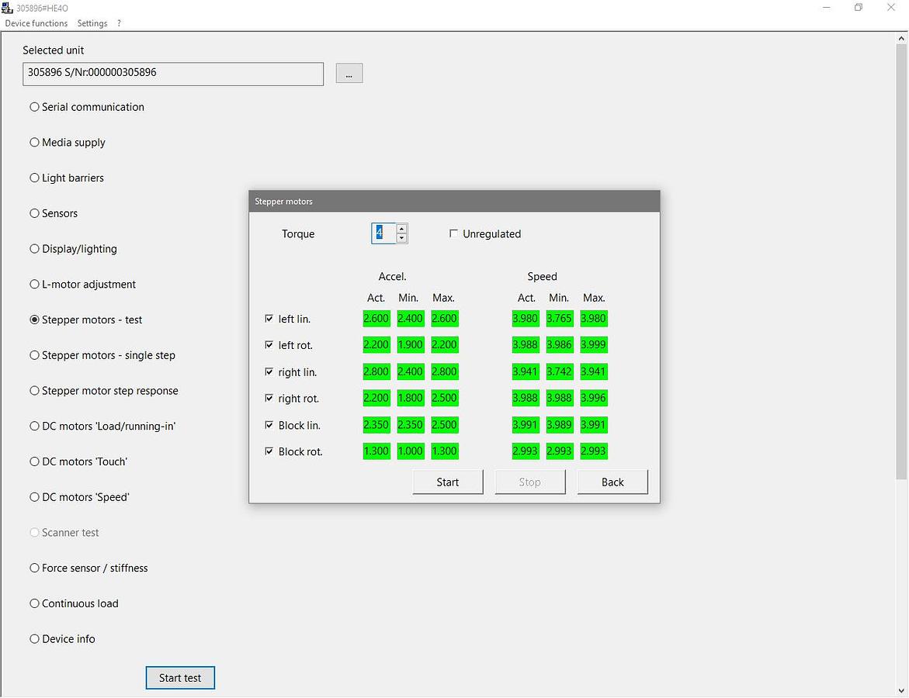Uncheck the right rot. motor checkbox
The height and width of the screenshot is (698, 909).
[269, 399]
